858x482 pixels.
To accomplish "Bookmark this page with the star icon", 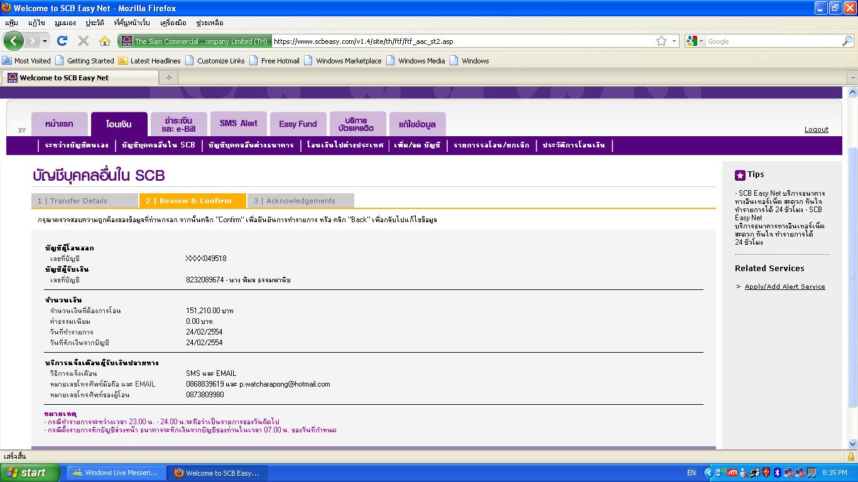I will [x=661, y=41].
